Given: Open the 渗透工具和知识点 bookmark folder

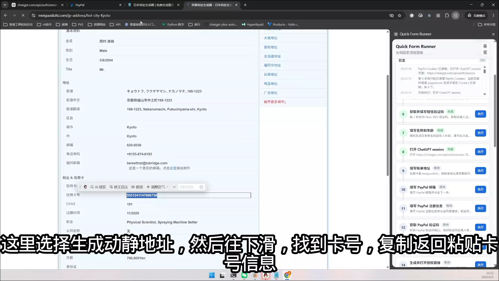Looking at the screenshot, I should [18, 24].
